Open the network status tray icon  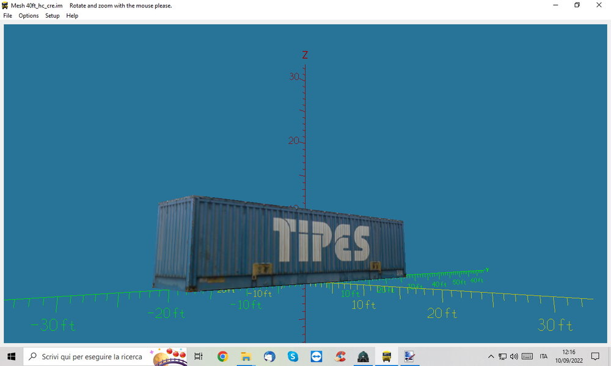[x=503, y=356]
